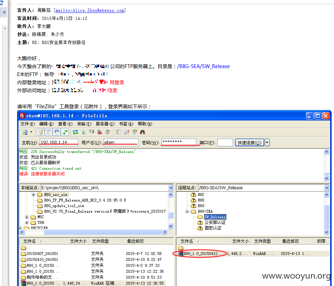Click local tree horizontal scrollbar thumb
The height and width of the screenshot is (286, 334).
pyautogui.click(x=102, y=232)
